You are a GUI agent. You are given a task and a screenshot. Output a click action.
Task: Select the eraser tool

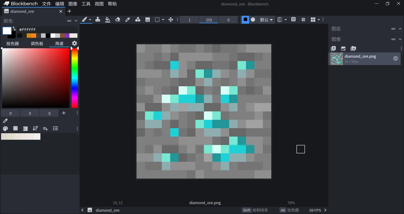tap(118, 20)
